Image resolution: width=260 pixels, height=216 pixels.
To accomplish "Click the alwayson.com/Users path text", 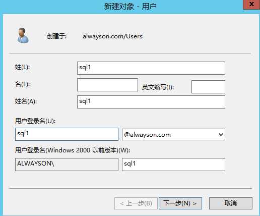I will 112,36.
